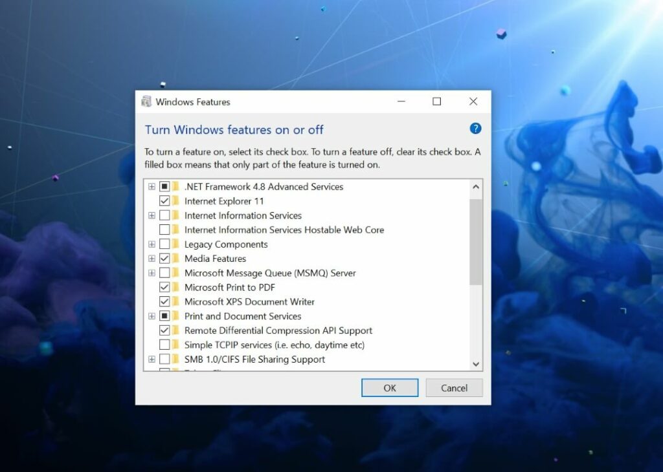The width and height of the screenshot is (663, 472).
Task: Select the Media Features label
Action: (x=215, y=259)
